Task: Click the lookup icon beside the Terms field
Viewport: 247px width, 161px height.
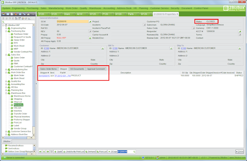Action: pos(240,35)
